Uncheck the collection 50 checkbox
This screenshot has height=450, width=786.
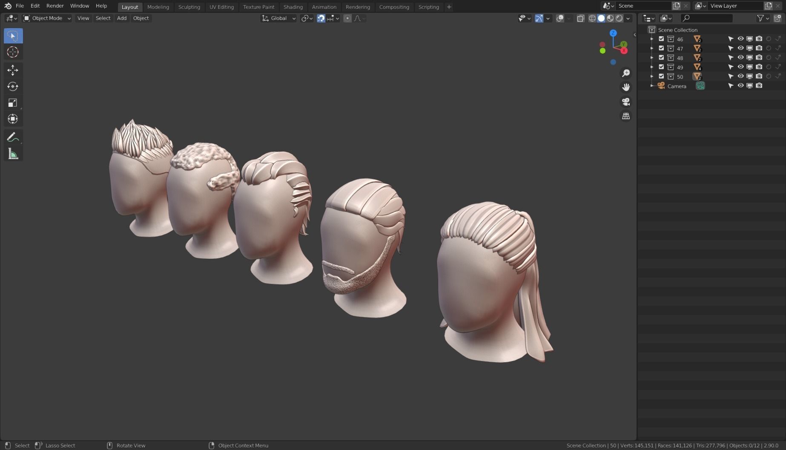(661, 76)
